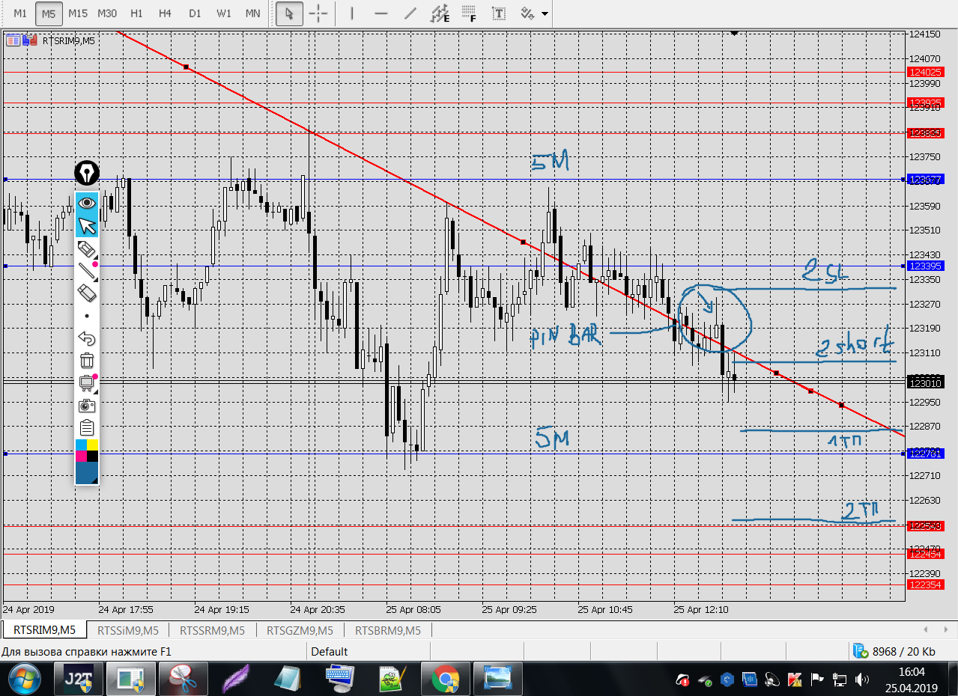This screenshot has height=696, width=958.
Task: Switch chart to D1 daily timeframe
Action: point(195,13)
